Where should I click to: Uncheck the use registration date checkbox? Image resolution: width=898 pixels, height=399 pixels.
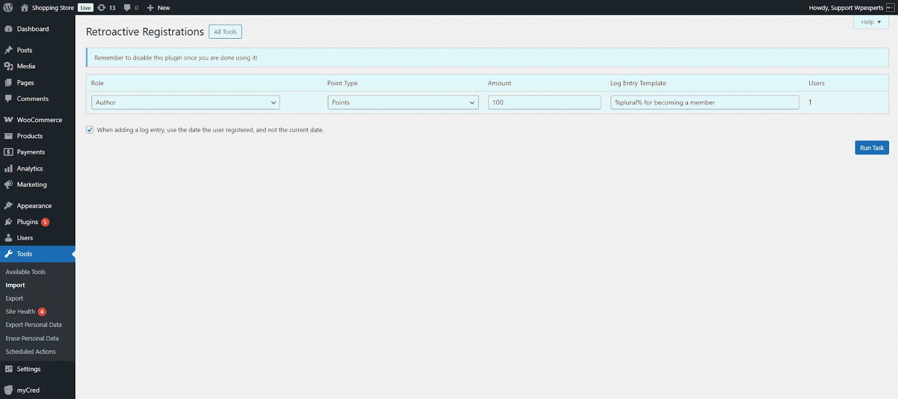[x=90, y=130]
